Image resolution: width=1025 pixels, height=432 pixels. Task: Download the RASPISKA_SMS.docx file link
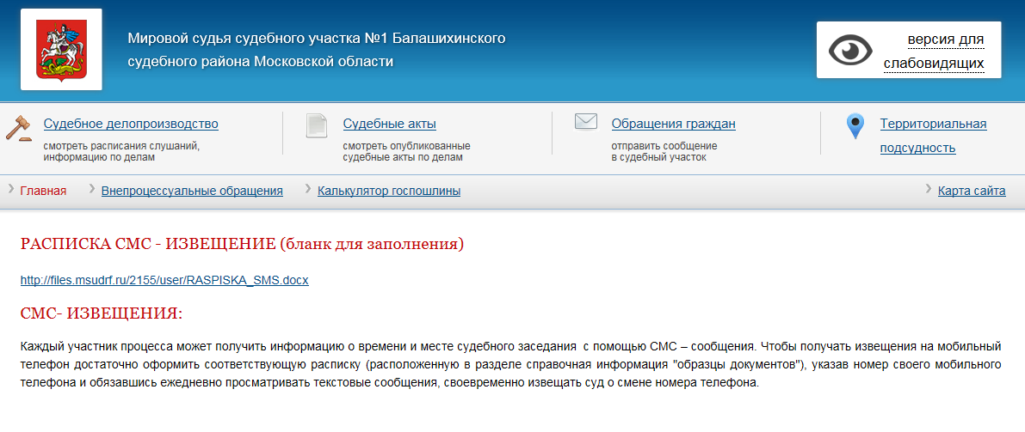[164, 281]
